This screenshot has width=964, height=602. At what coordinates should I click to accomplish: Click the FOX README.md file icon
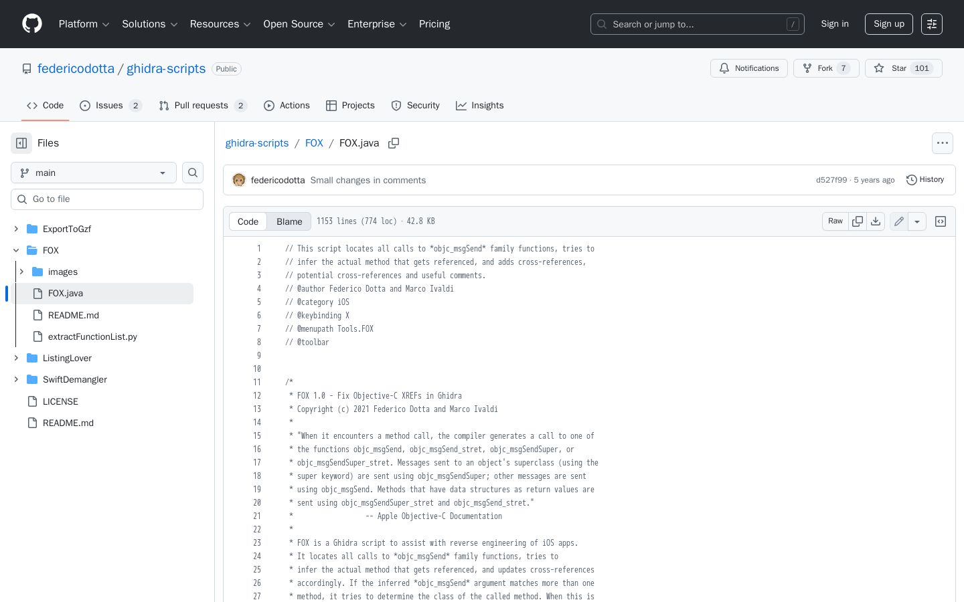(x=37, y=315)
